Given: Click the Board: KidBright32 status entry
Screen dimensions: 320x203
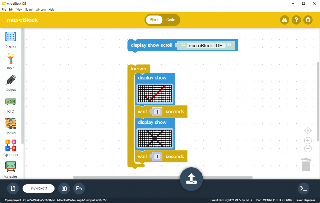Looking at the screenshot, I should (231, 200).
